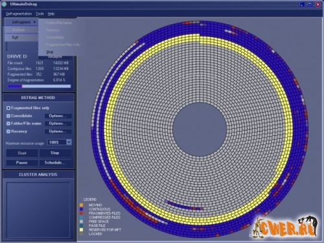Open the Maximum resource usage dropdown arrow
Screen dimensions: 324x243
coord(69,142)
